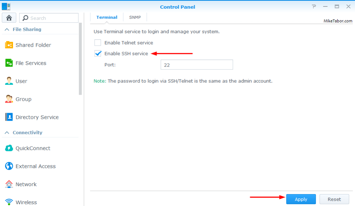Minimize the Control Panel window
Viewport: 355px width, 206px height.
point(325,7)
